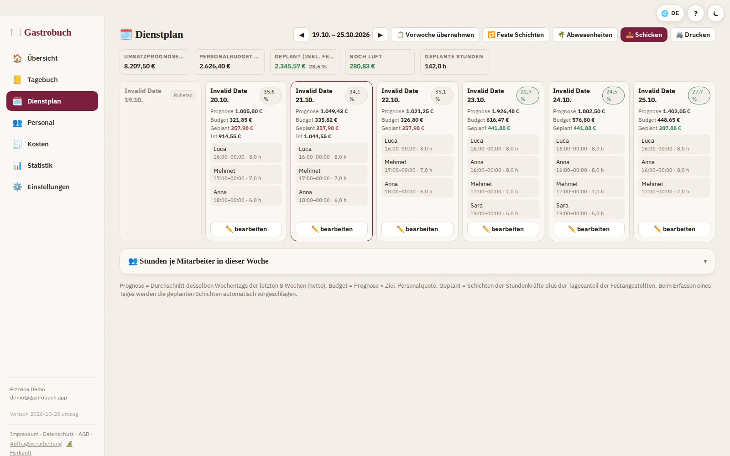The width and height of the screenshot is (730, 456).
Task: Click Anna's 18:00 shift on 20.10.
Action: point(246,196)
